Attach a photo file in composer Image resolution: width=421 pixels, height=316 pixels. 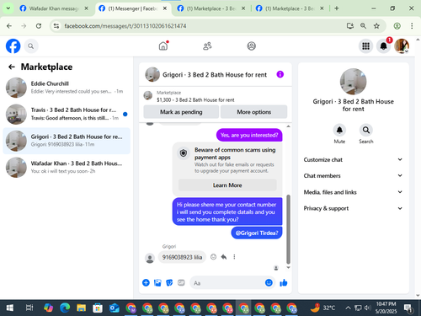157,282
